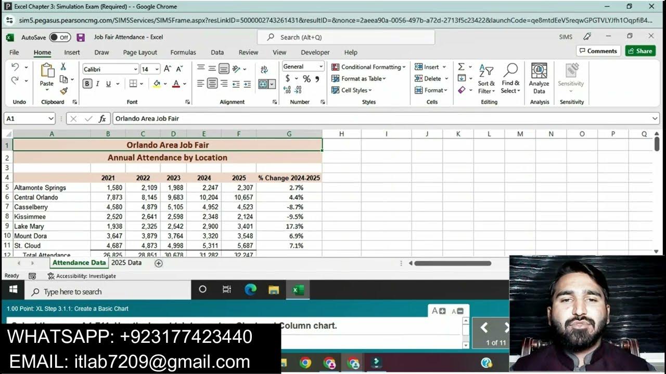Decrease font size with smaller A icon

179,69
